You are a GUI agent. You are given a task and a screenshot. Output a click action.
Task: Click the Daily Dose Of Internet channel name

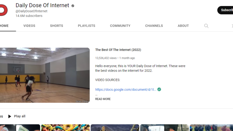click(42, 5)
